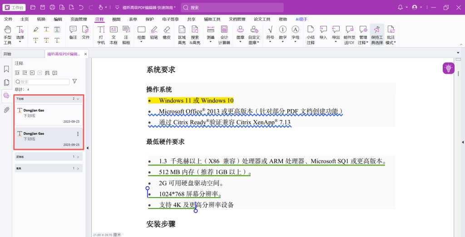Open options menu on second Dongjian Gao comment

coord(78,134)
